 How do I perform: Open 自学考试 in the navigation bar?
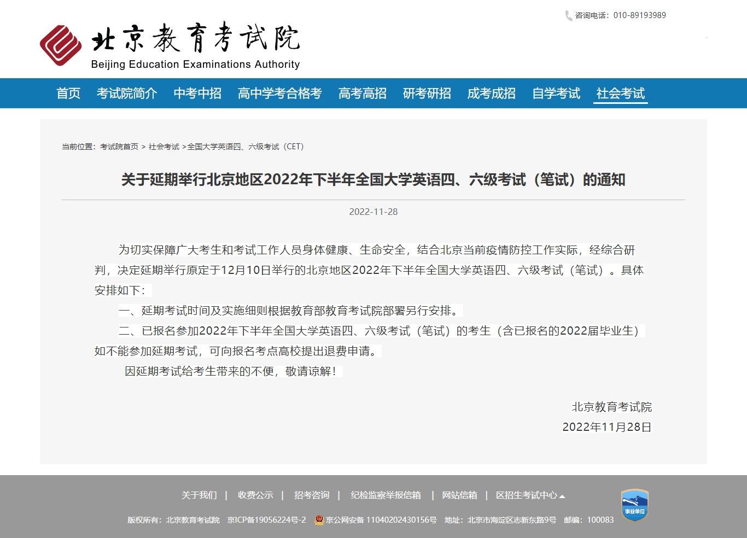point(556,93)
